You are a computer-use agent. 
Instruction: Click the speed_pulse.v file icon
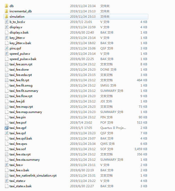click(7, 53)
